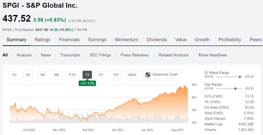Click the EPS (FWD) value 13.15

click(249, 96)
